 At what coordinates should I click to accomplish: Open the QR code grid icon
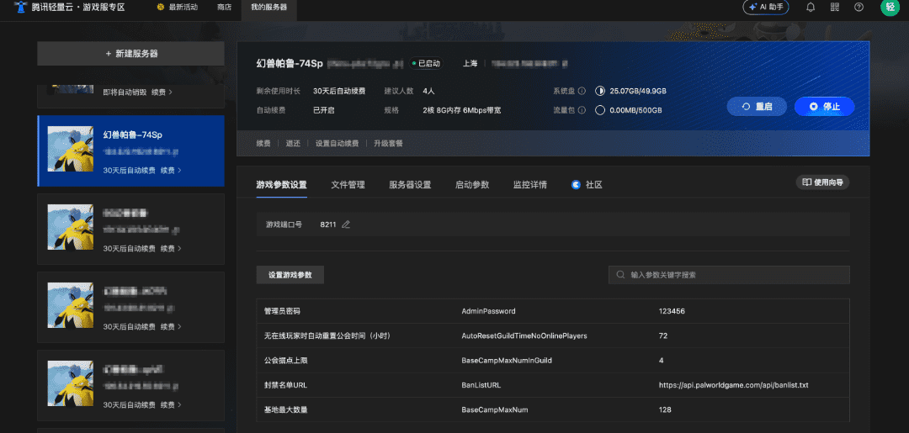tap(835, 8)
